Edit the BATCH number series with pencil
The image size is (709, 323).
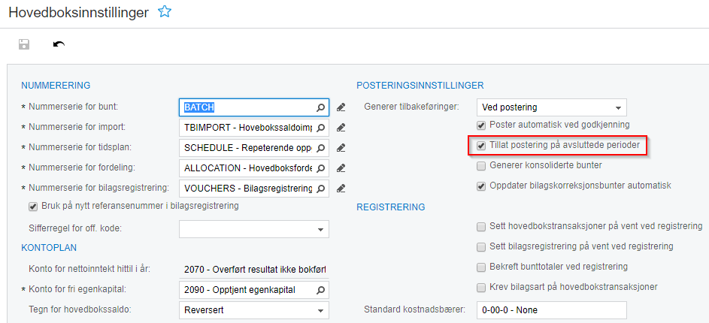[x=341, y=107]
